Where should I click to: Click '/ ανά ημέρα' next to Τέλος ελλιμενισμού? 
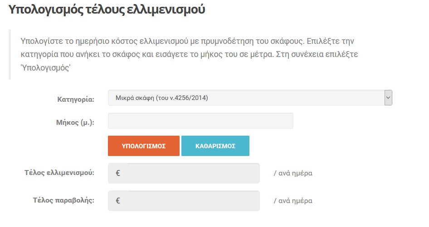293,173
